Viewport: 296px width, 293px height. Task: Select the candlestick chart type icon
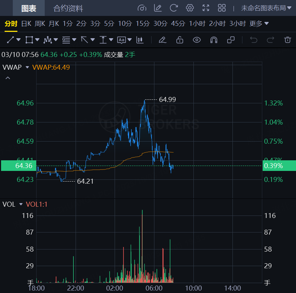pos(140,40)
